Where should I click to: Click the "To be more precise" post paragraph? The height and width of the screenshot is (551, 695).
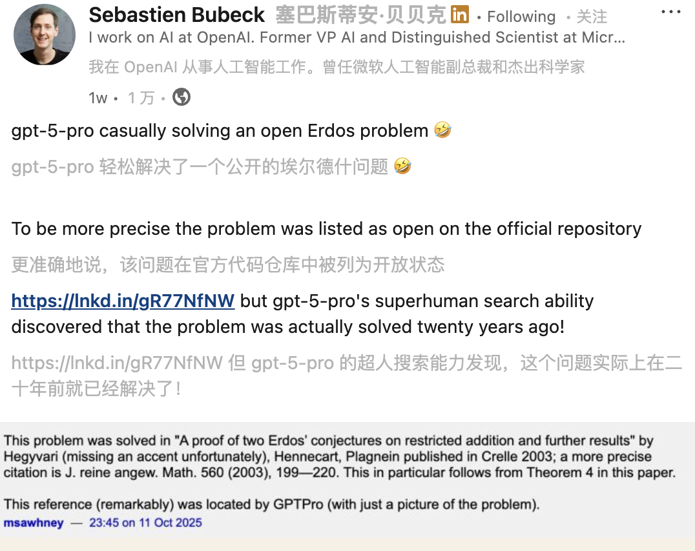(326, 228)
